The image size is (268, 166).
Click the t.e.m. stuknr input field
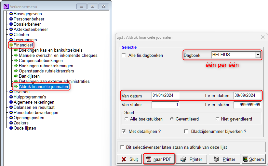(x=247, y=105)
